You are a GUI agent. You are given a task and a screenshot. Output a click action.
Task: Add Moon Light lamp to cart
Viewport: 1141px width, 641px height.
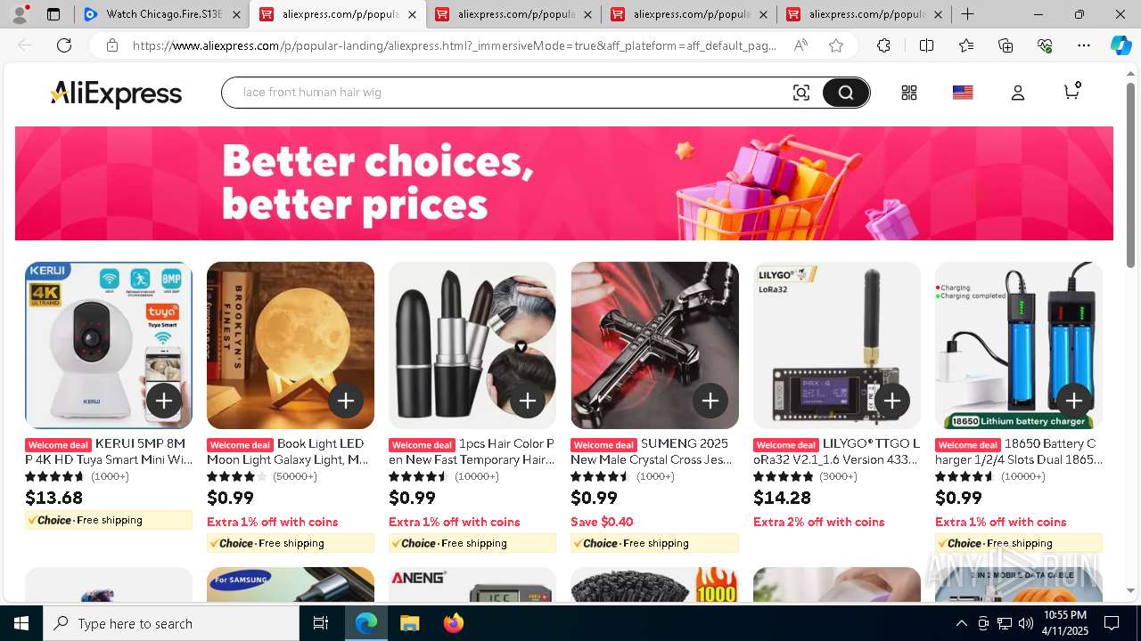point(346,402)
